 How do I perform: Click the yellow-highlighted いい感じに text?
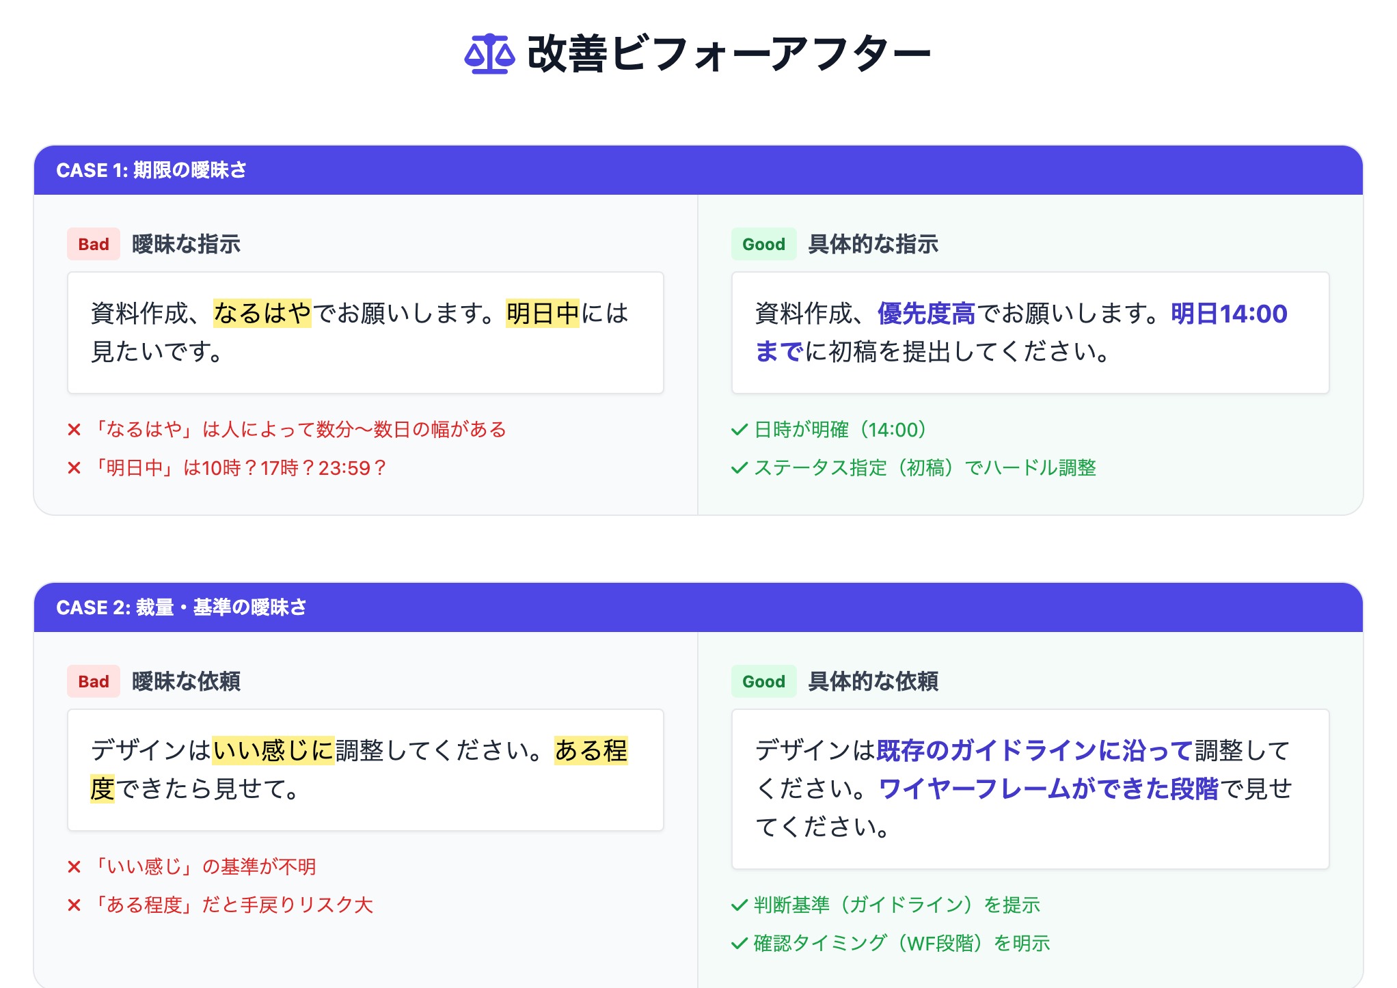coord(273,751)
